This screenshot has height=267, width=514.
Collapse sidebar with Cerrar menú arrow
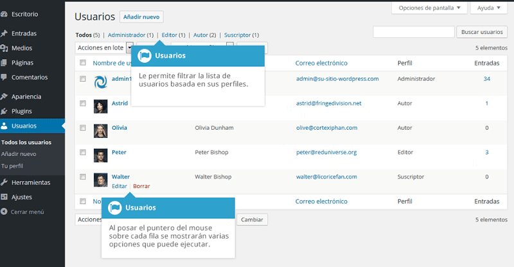4,212
